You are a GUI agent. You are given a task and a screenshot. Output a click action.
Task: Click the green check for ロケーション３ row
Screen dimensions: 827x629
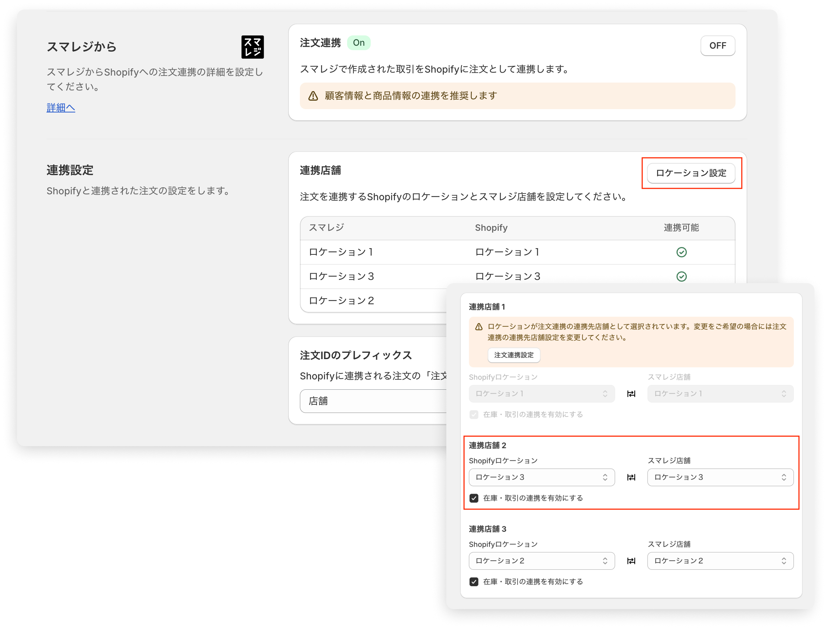pyautogui.click(x=681, y=277)
